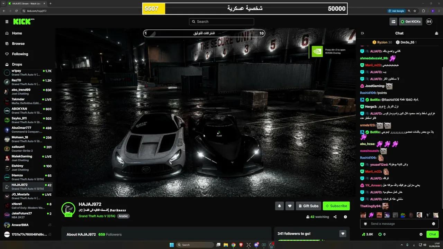Open RezT0 channel in sidebar
This screenshot has height=249, width=443.
(x=28, y=82)
